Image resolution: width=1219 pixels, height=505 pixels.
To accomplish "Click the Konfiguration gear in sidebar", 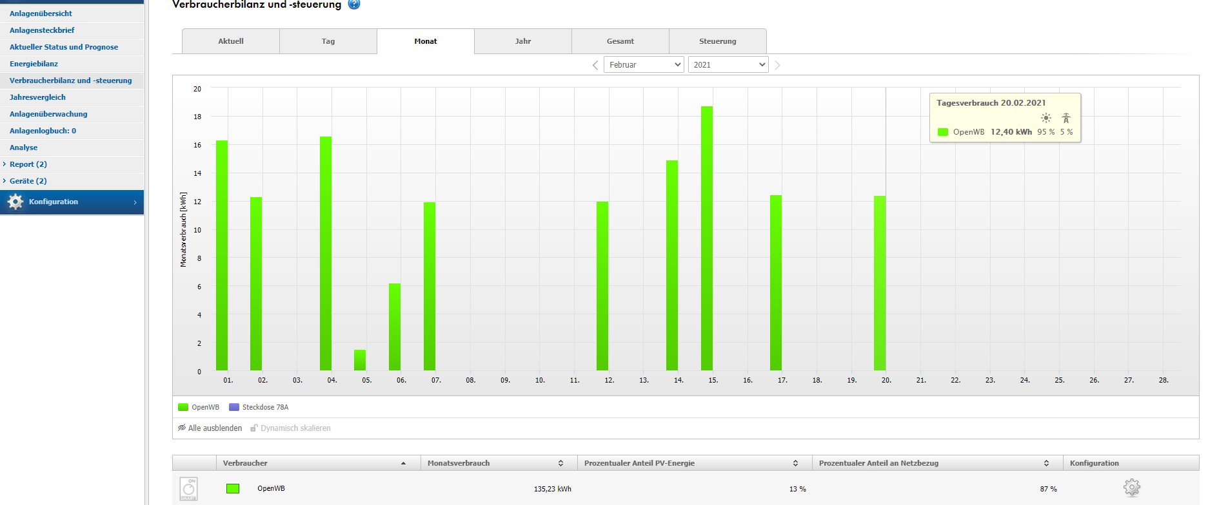I will (15, 202).
